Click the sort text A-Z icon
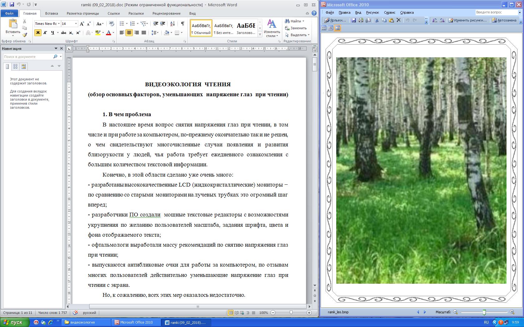 172,24
